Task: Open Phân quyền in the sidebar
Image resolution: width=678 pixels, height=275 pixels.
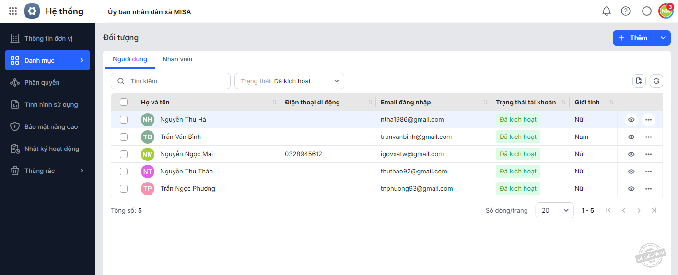Action: [42, 82]
